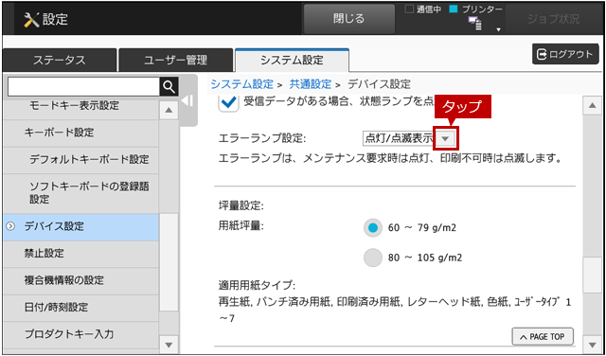Click the main panel scroll down arrow

pos(592,344)
